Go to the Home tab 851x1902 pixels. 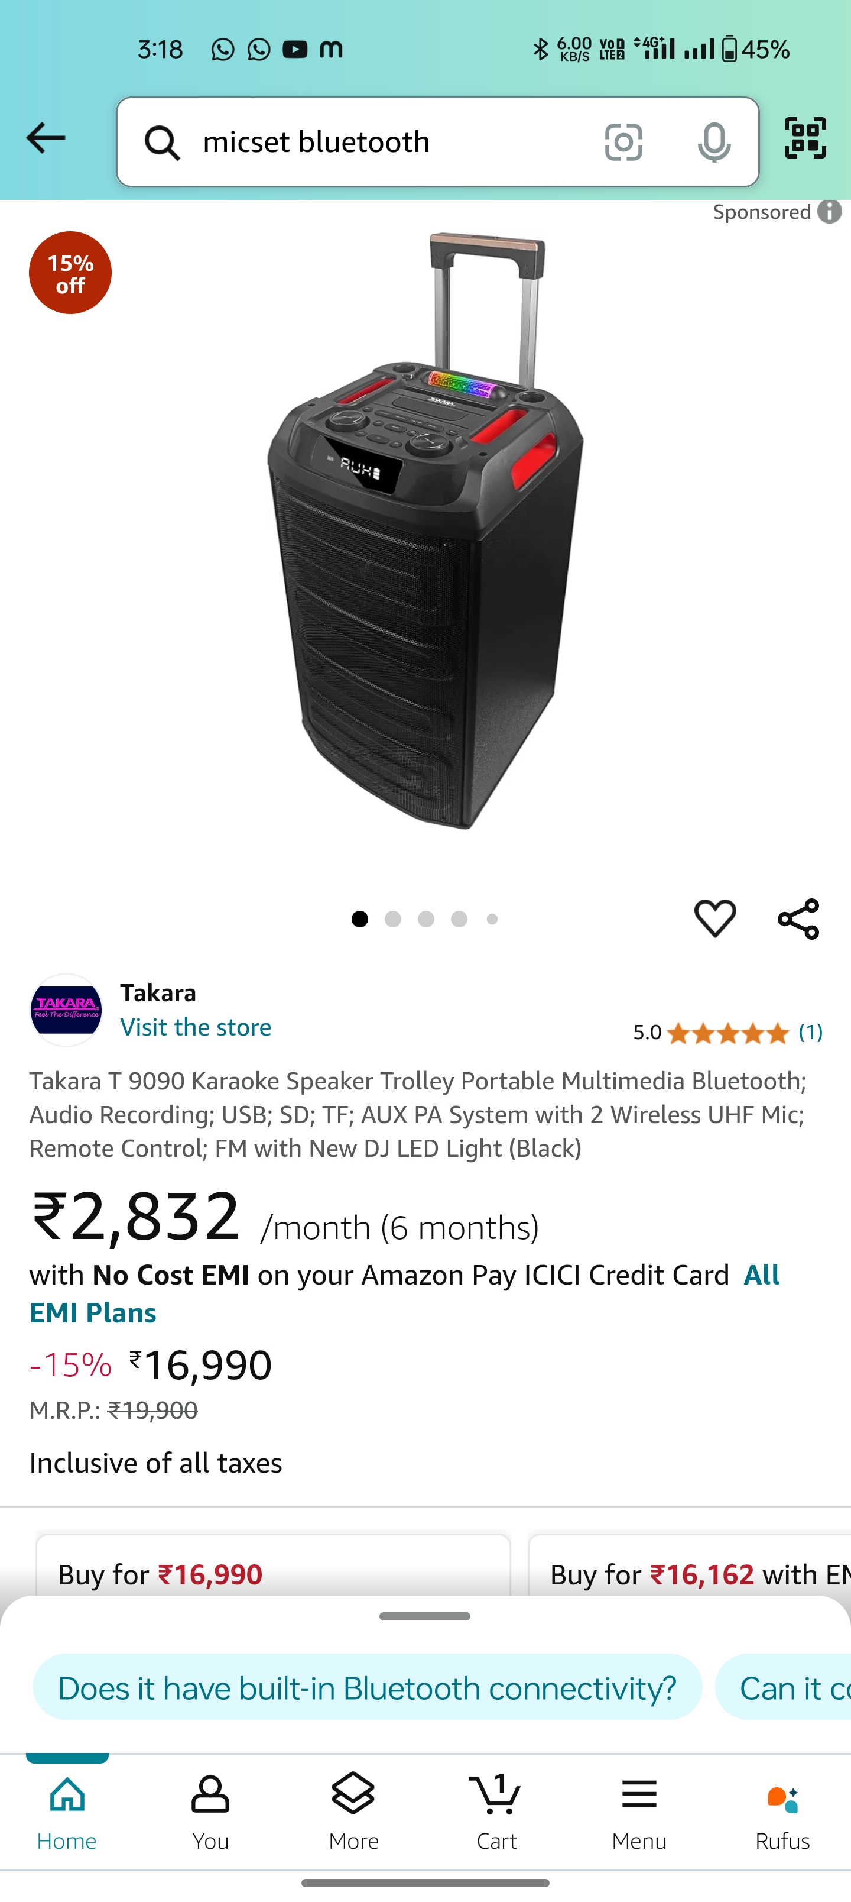tap(67, 1813)
